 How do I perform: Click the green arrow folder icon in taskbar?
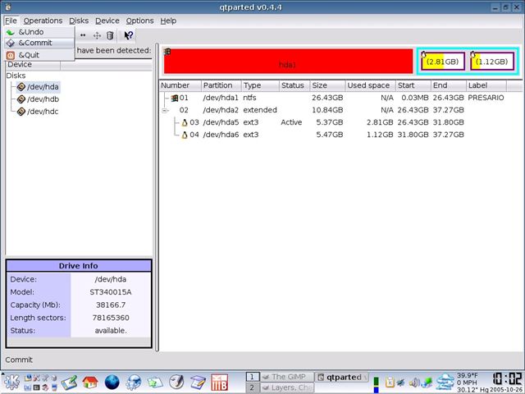click(x=155, y=383)
